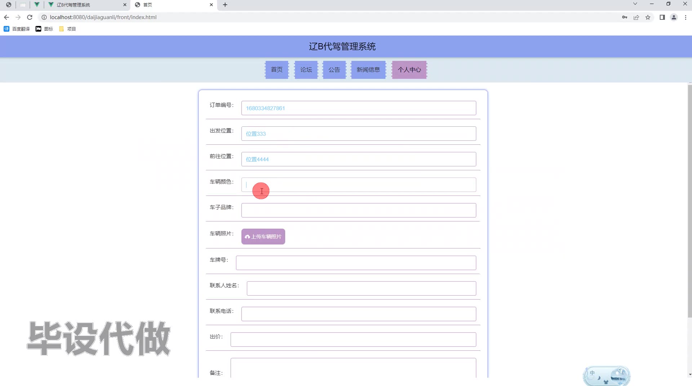692x386 pixels.
Task: Go back to the previous page
Action: pyautogui.click(x=6, y=17)
